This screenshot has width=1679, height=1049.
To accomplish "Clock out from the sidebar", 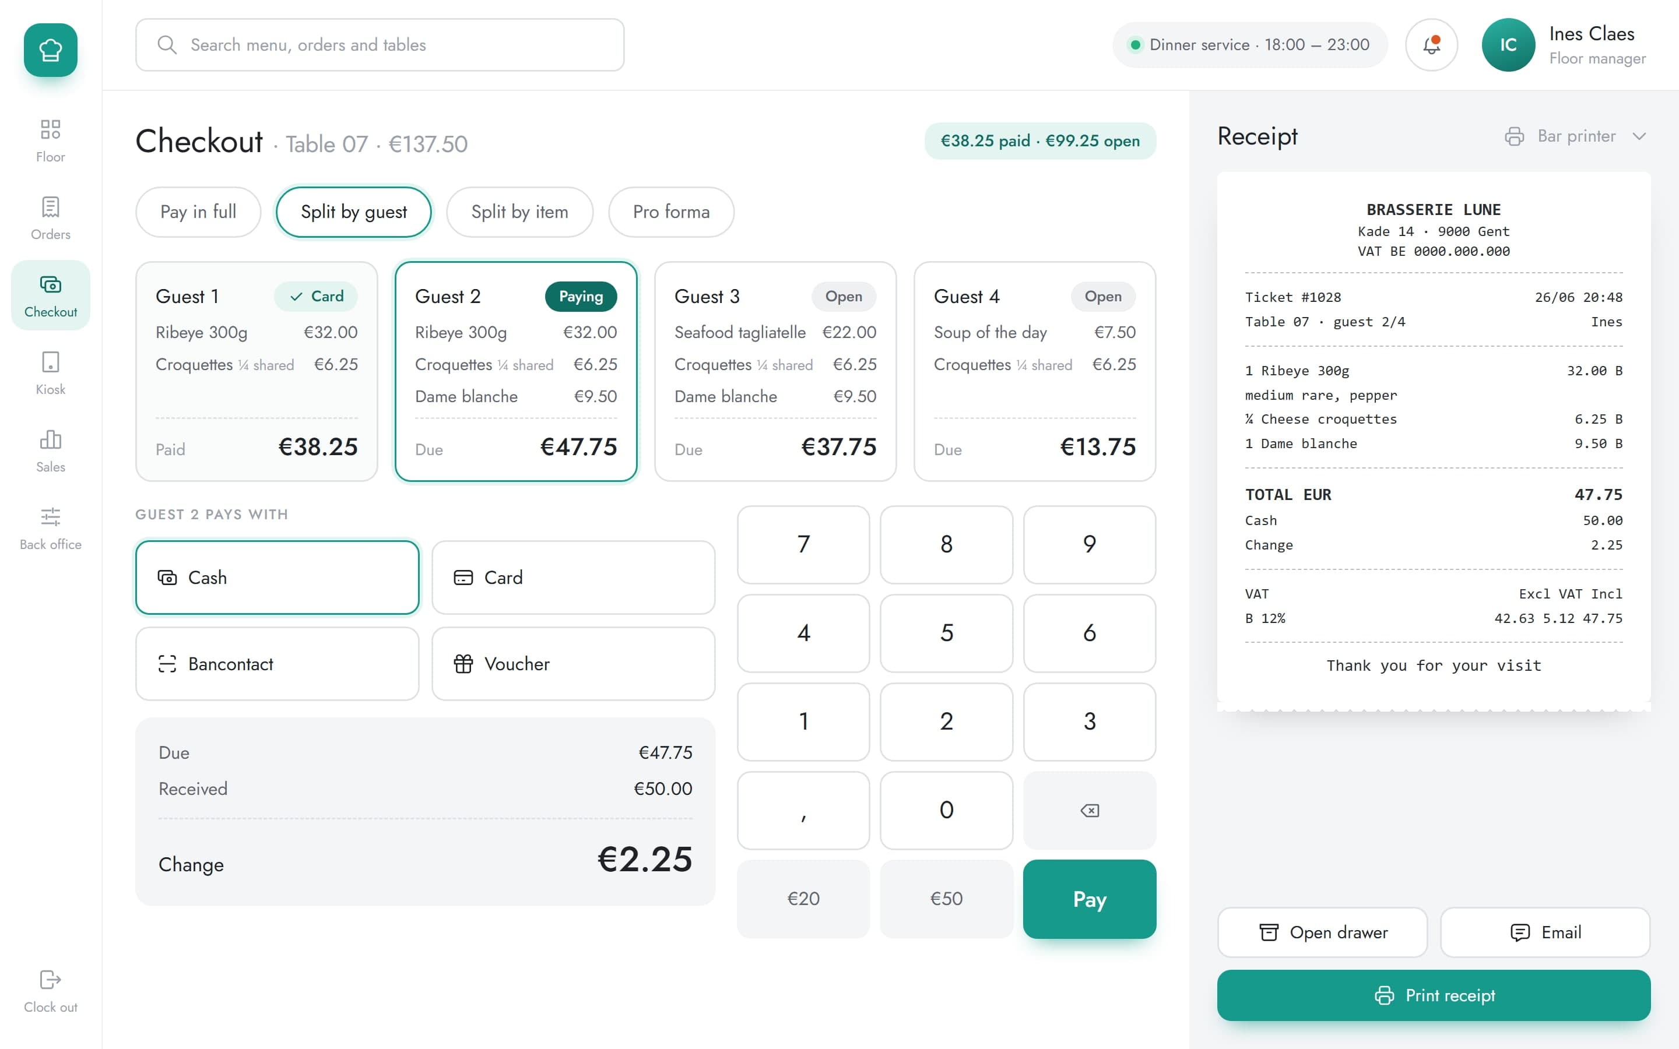I will [51, 991].
